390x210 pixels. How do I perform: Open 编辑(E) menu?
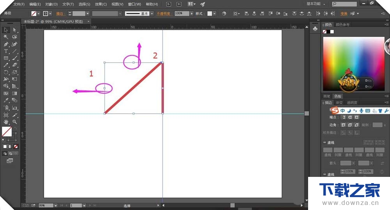pyautogui.click(x=35, y=4)
